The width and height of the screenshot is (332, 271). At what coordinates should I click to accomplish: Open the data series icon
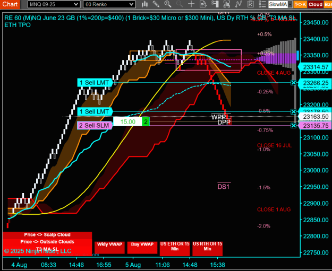coord(227,4)
